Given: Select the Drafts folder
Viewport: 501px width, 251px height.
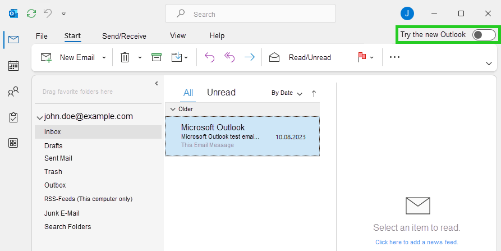Looking at the screenshot, I should [x=53, y=145].
